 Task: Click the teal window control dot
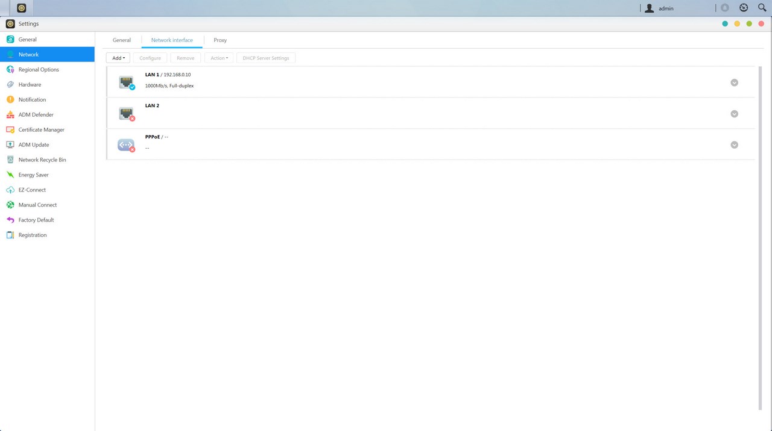click(725, 24)
